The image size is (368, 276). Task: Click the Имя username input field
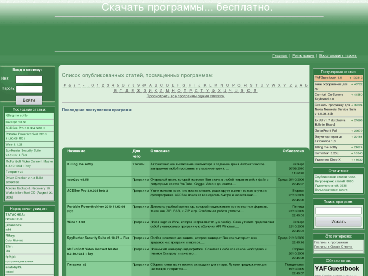tap(29, 79)
